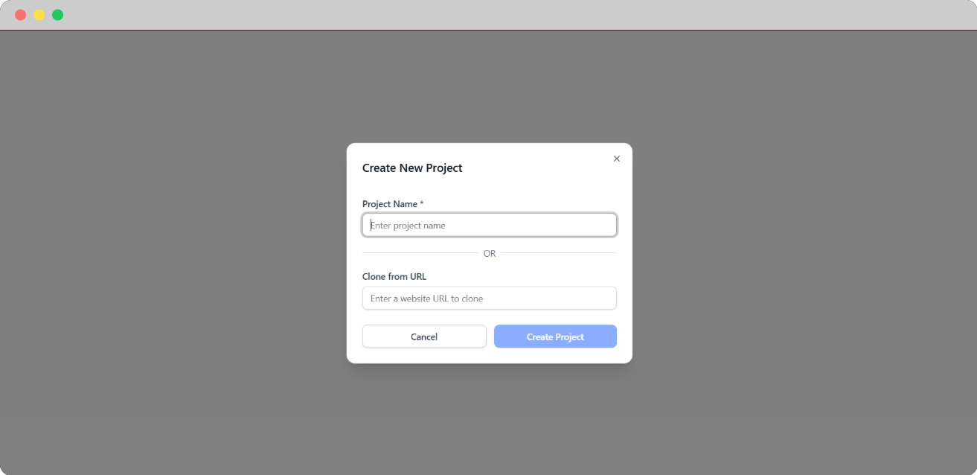This screenshot has width=977, height=475.
Task: Confirm project creation with the blue button
Action: (x=555, y=336)
